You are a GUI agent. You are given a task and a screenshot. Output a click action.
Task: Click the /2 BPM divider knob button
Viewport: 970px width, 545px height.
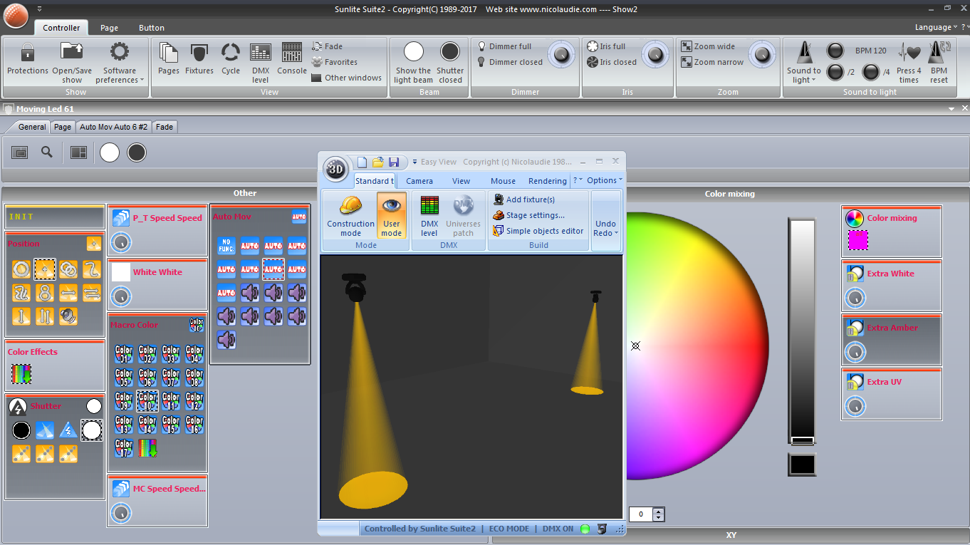[835, 72]
